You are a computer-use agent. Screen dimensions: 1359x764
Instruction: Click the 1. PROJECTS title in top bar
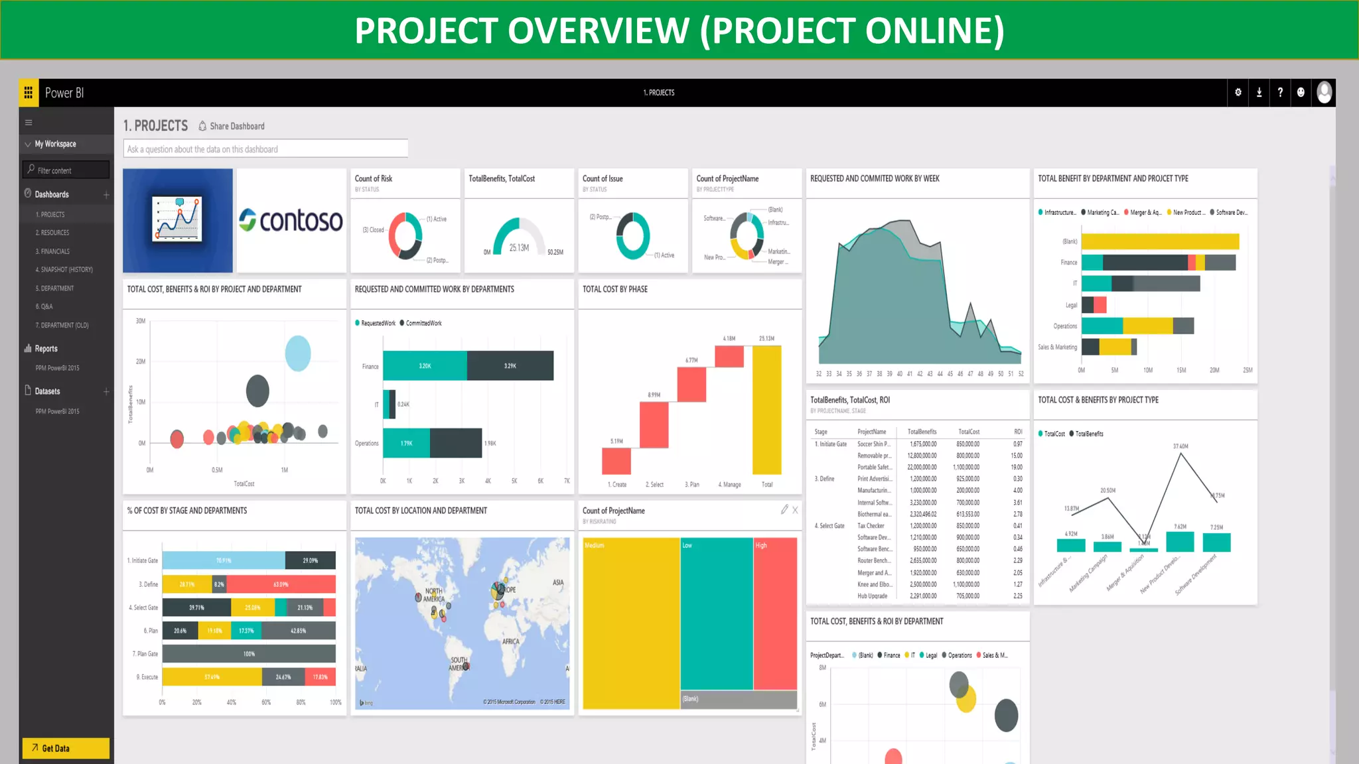point(659,93)
